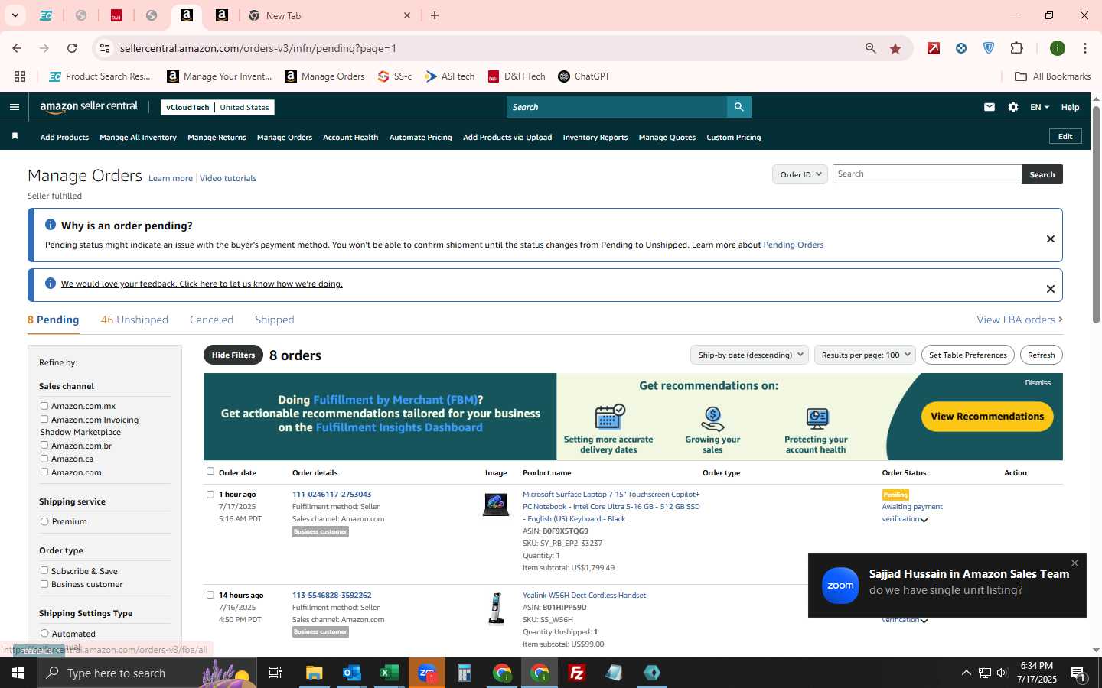Open Manage All Inventory menu

tap(138, 138)
